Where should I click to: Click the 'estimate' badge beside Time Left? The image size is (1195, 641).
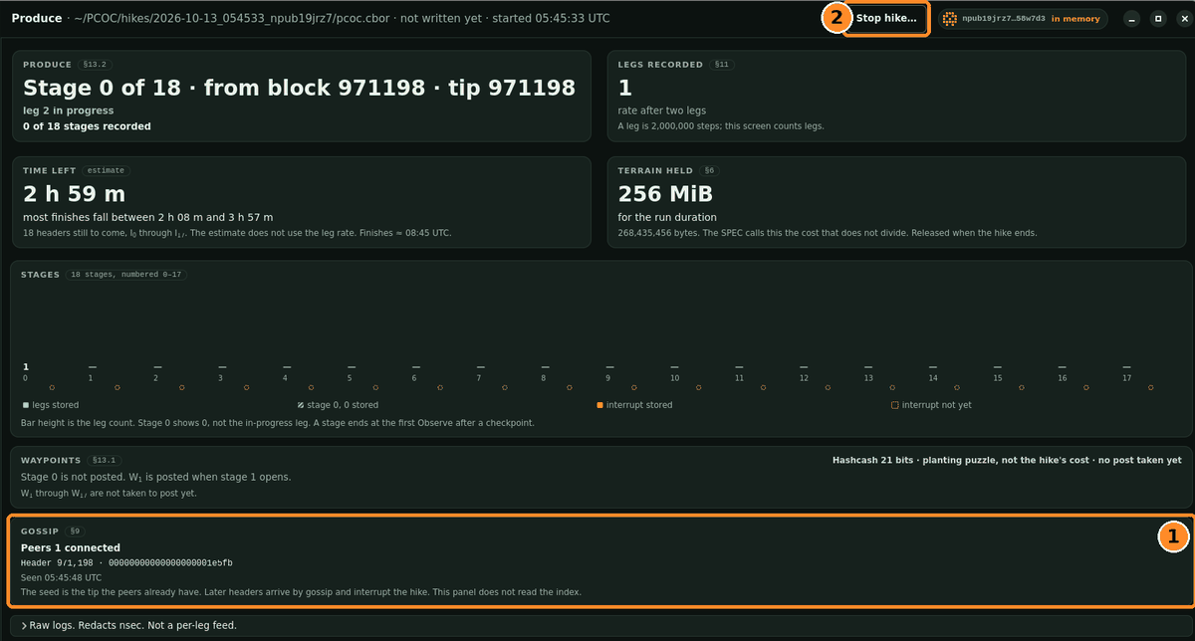coord(106,171)
